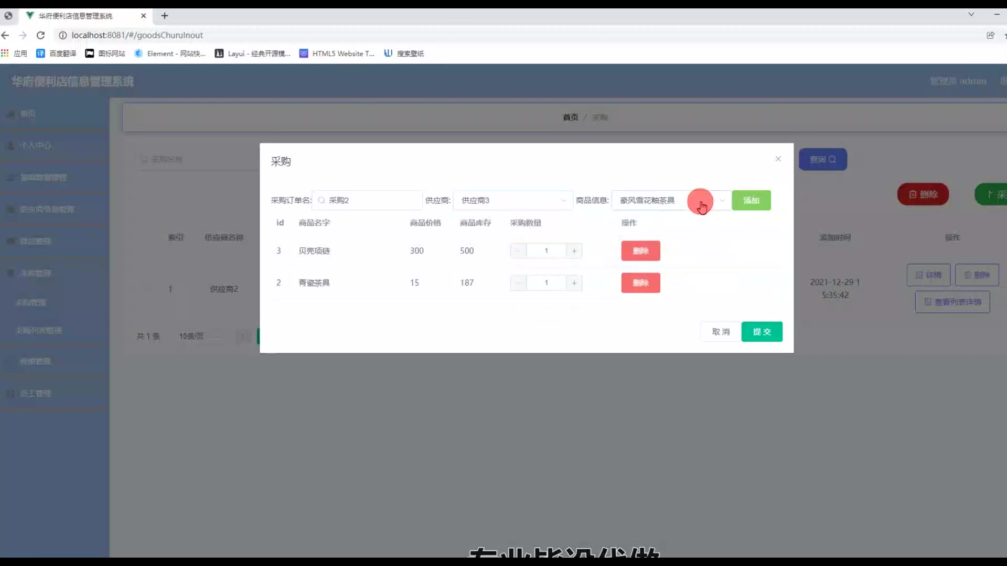The image size is (1007, 566).
Task: Click the share page icon in address bar
Action: 990,35
